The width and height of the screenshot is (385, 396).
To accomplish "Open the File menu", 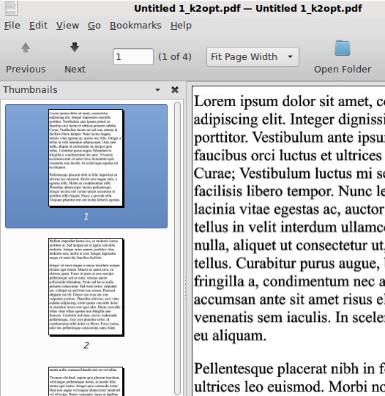I will 12,26.
